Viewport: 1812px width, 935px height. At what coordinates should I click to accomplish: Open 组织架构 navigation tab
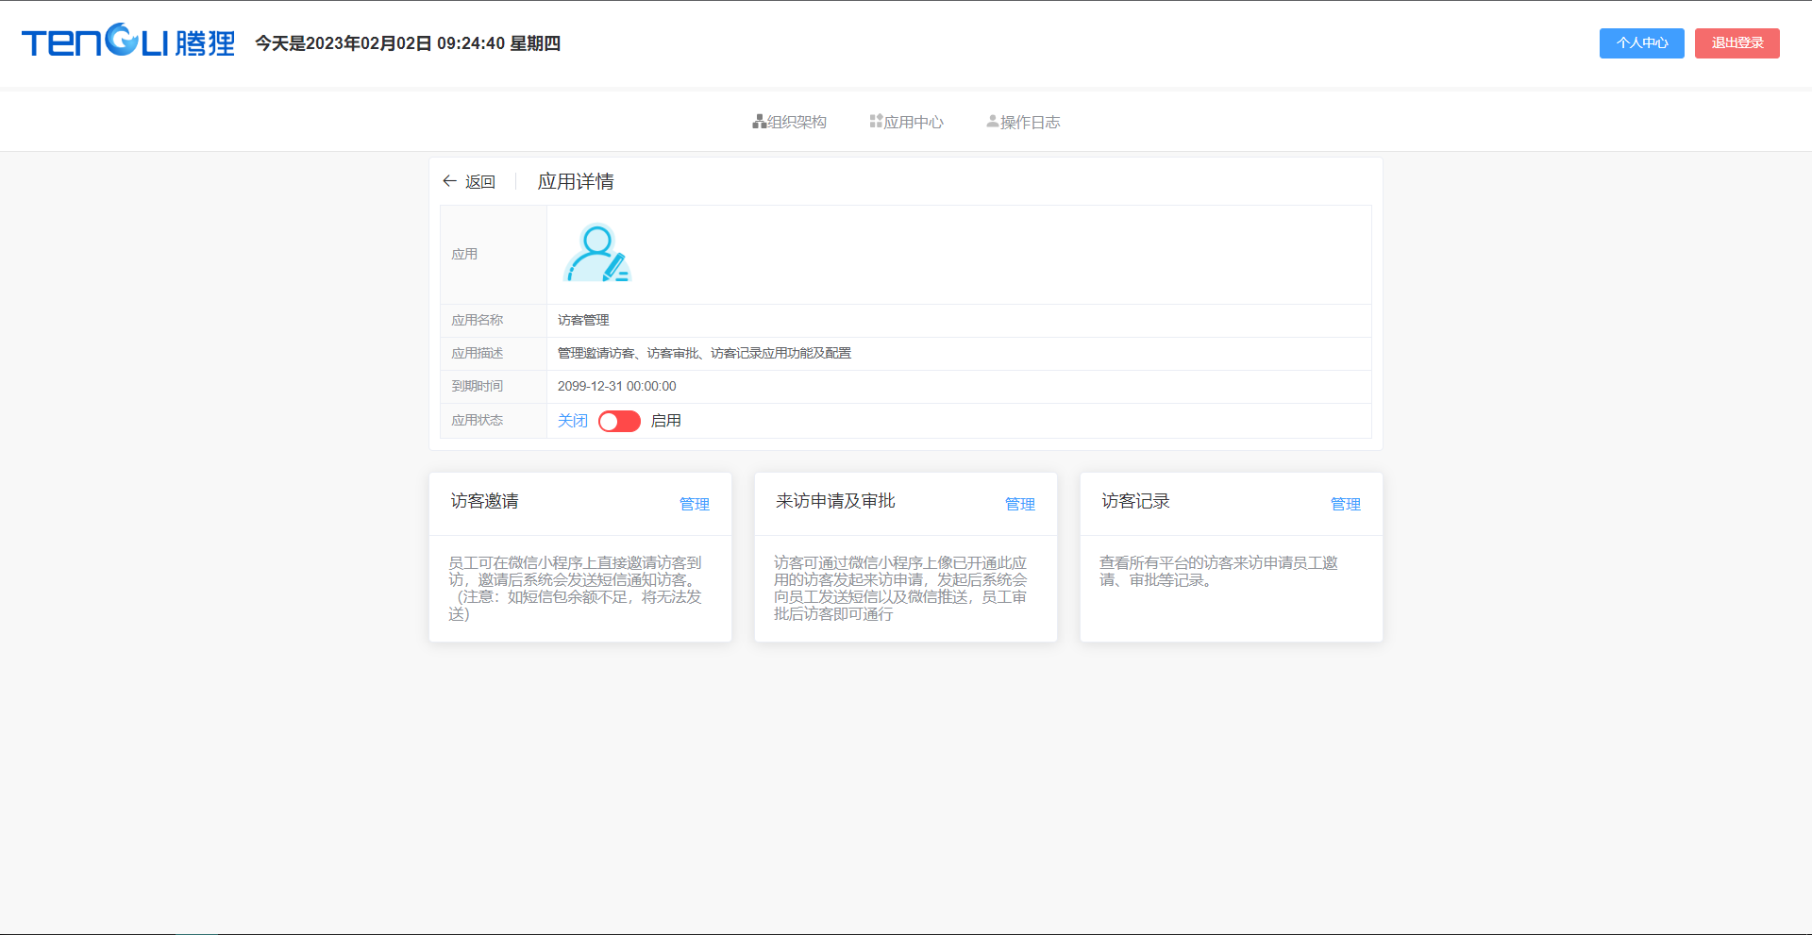(x=789, y=122)
